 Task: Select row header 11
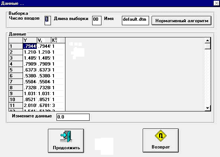16,105
